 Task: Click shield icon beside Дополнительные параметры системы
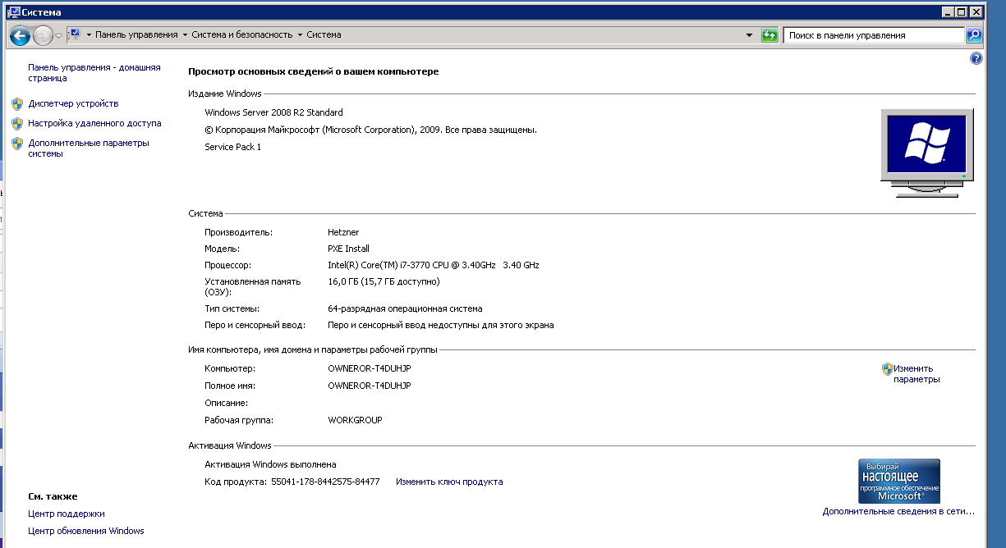coord(17,144)
